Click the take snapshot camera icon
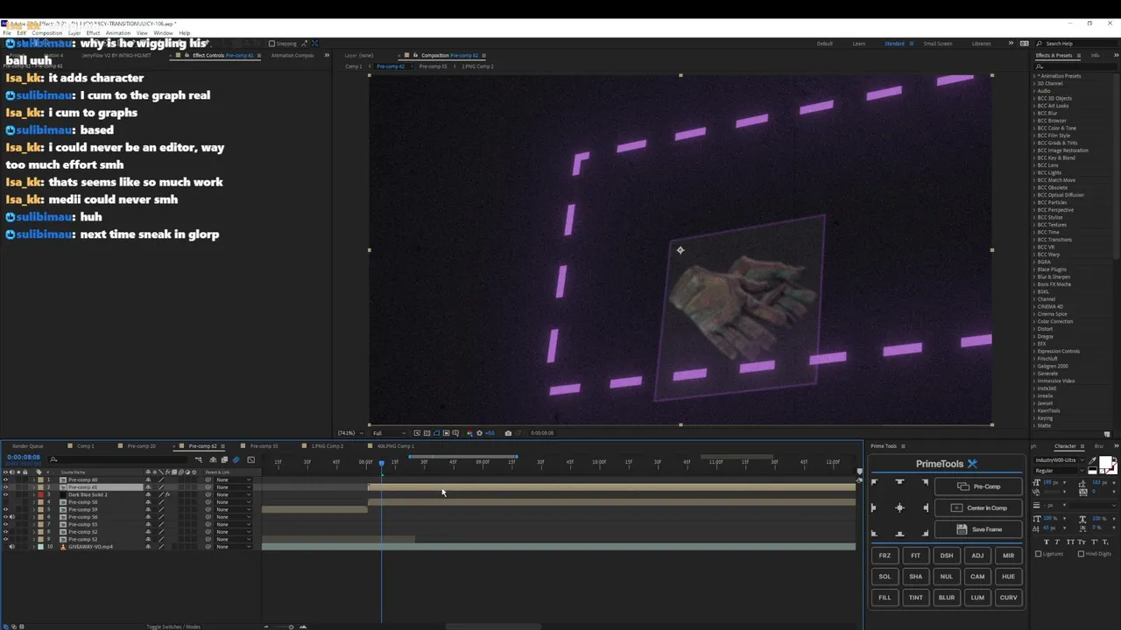Viewport: 1121px width, 630px height. [x=508, y=433]
